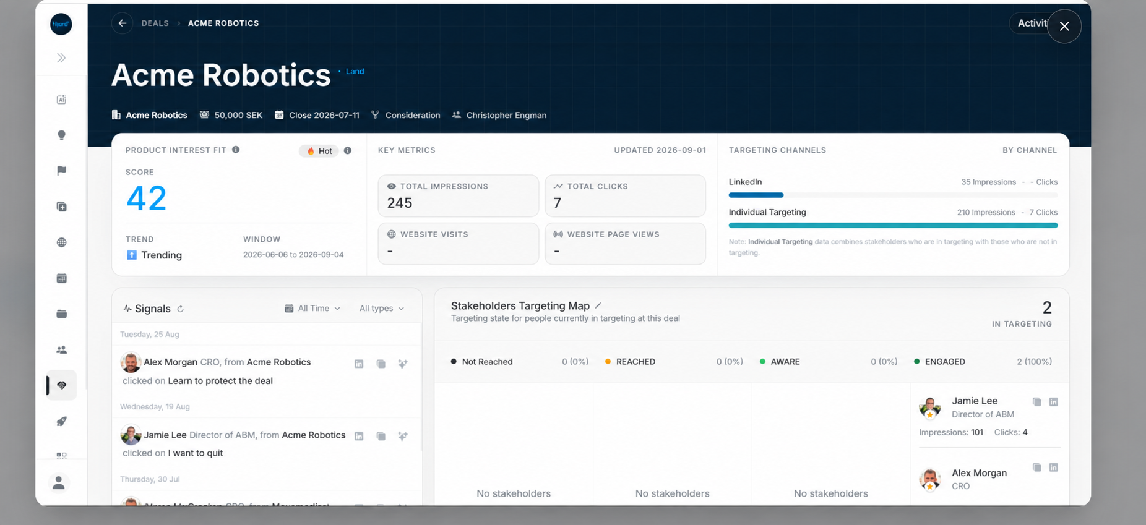Open the lightbulb insights sidebar icon
1146x525 pixels.
pyautogui.click(x=61, y=135)
